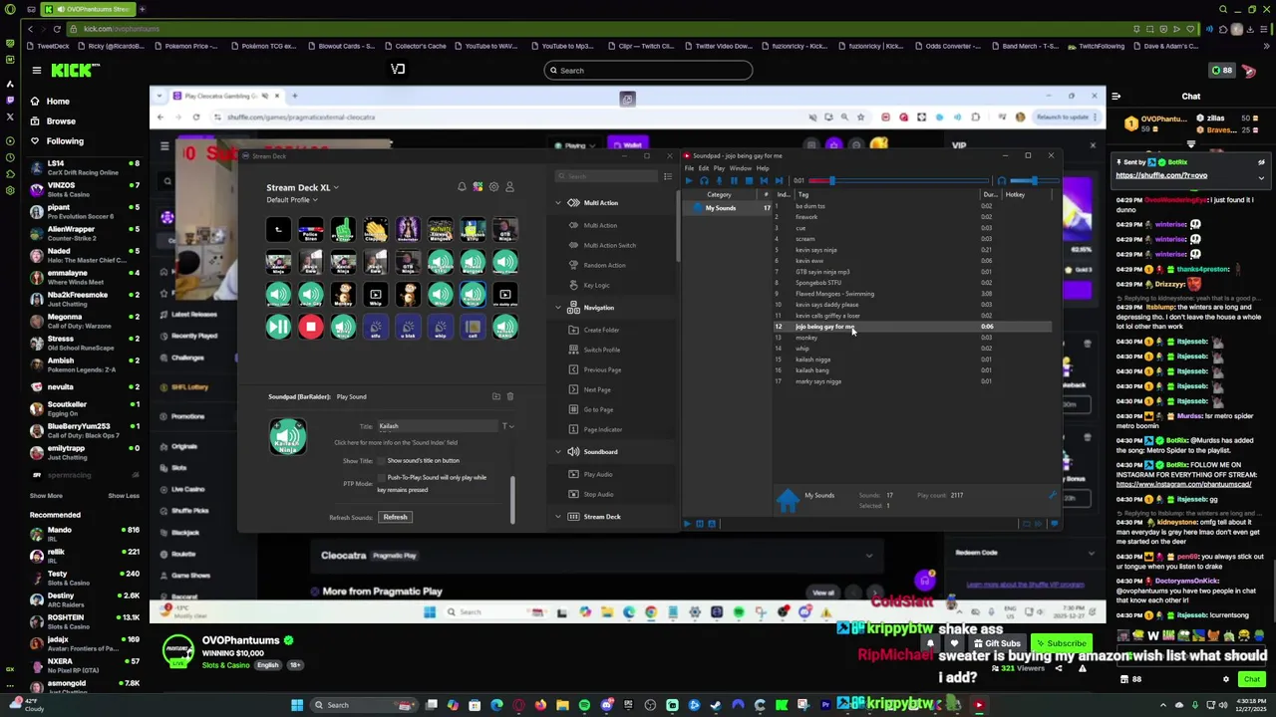Image resolution: width=1276 pixels, height=717 pixels.
Task: Open Stream Deck user profile icon
Action: [509, 187]
